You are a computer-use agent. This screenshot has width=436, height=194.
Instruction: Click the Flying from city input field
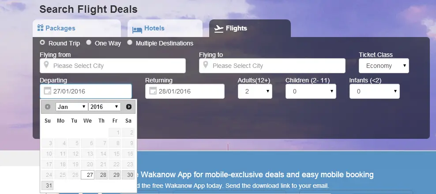(113, 66)
